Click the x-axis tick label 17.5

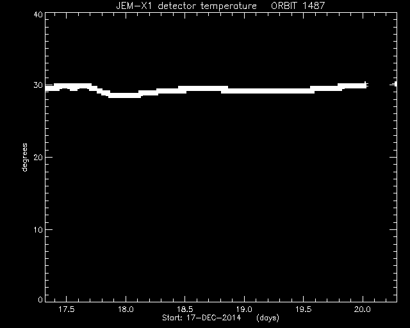pyautogui.click(x=67, y=309)
